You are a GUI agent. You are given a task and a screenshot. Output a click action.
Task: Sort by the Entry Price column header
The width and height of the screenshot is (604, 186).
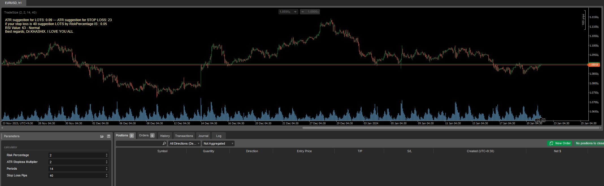304,151
